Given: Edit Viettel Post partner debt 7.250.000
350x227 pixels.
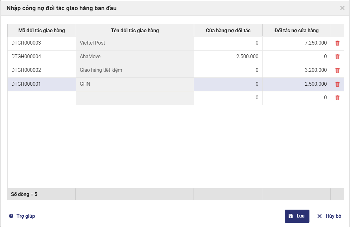Looking at the screenshot, I should pyautogui.click(x=296, y=43).
